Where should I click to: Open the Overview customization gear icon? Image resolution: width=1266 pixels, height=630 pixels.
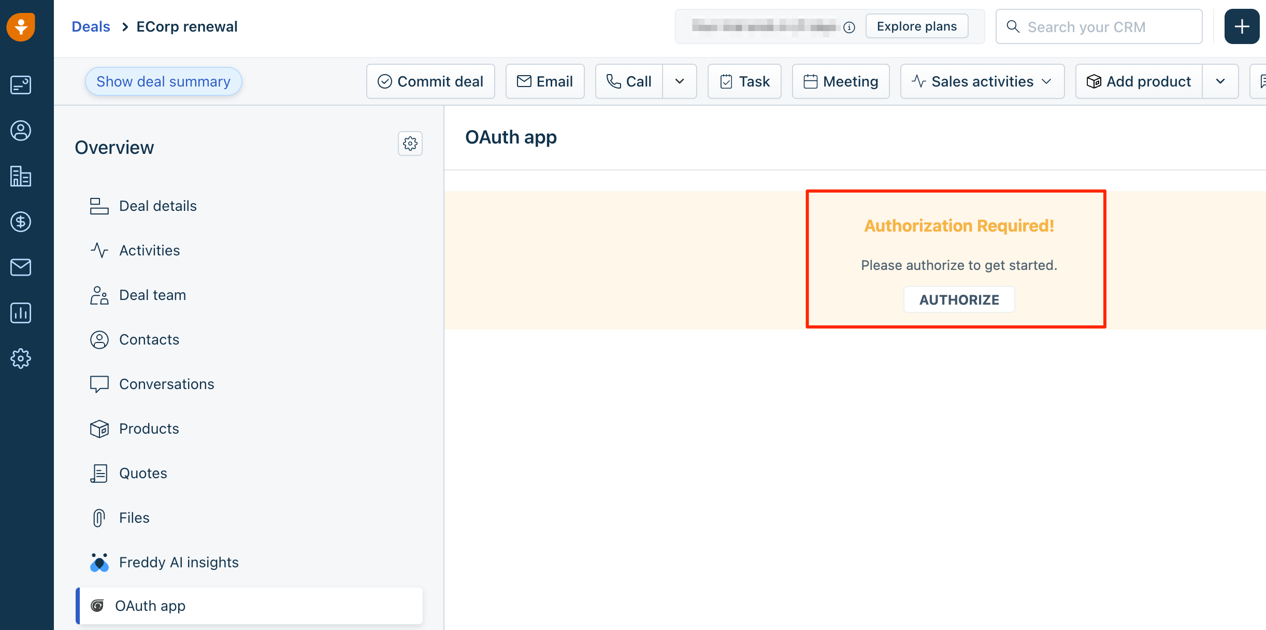[x=410, y=144]
